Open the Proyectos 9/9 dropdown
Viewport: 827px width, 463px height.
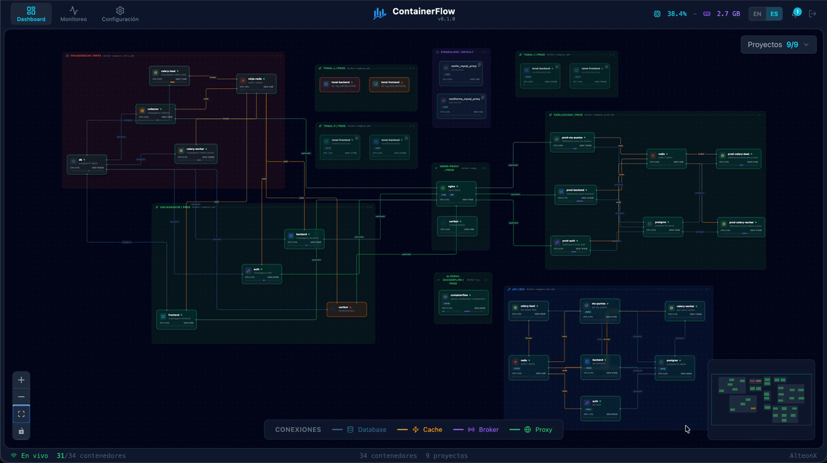(x=778, y=45)
